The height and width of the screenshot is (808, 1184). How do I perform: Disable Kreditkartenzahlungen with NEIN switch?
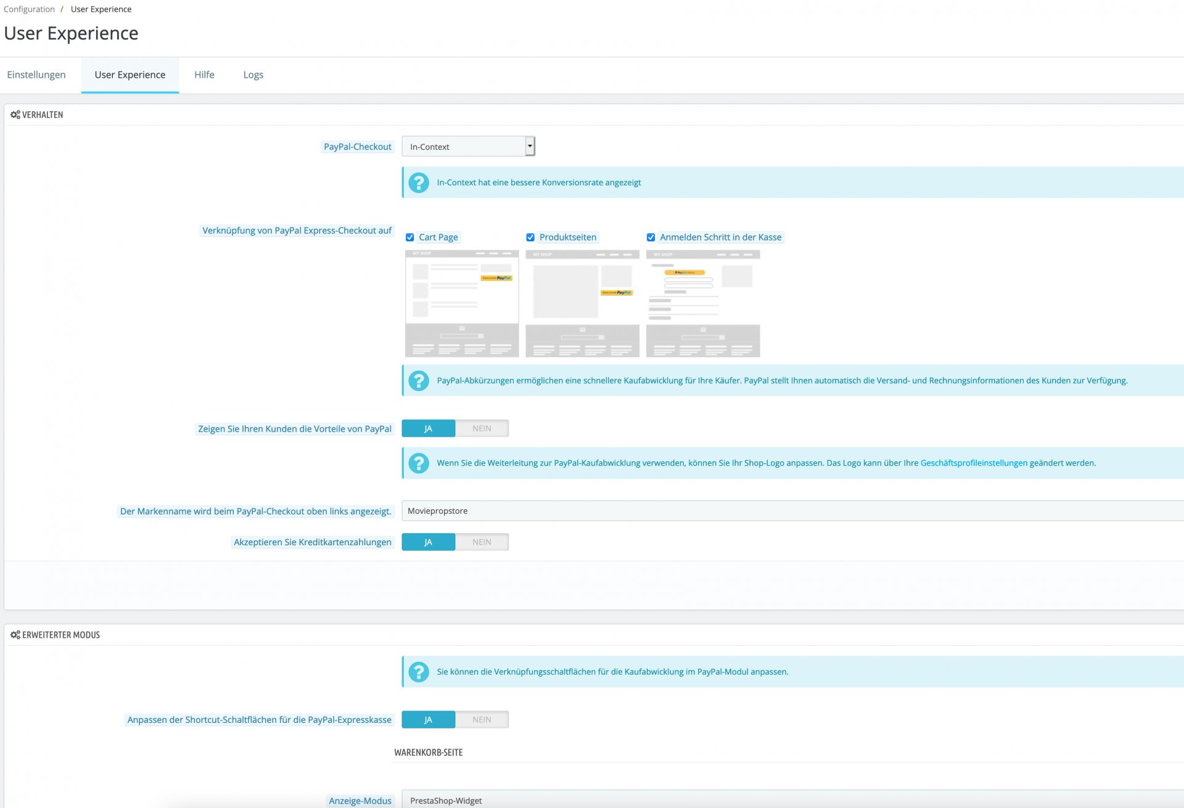[x=482, y=542]
